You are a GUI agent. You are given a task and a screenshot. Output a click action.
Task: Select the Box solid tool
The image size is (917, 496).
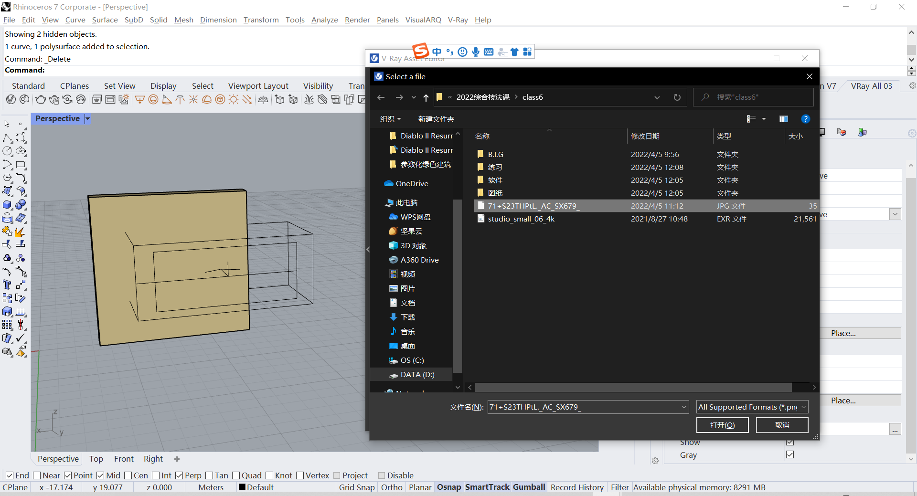7,205
